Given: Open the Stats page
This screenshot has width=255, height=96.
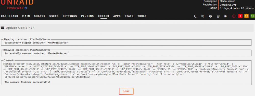Looking at the screenshot, I should pyautogui.click(x=129, y=16).
